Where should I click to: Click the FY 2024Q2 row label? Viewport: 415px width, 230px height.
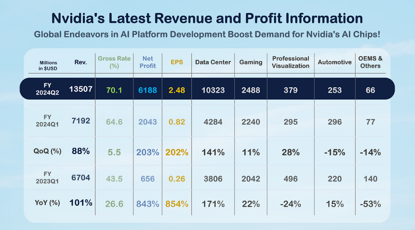coord(47,90)
